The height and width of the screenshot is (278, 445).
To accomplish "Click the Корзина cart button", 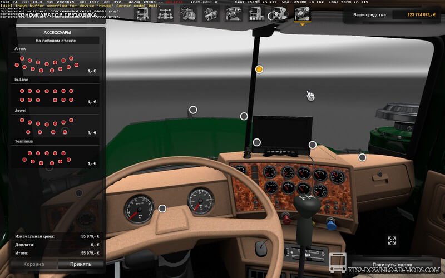I will (x=33, y=264).
